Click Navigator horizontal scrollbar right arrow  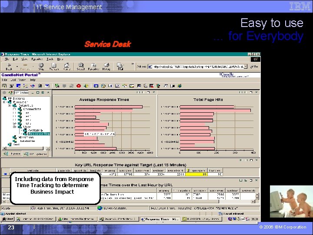pos(48,148)
